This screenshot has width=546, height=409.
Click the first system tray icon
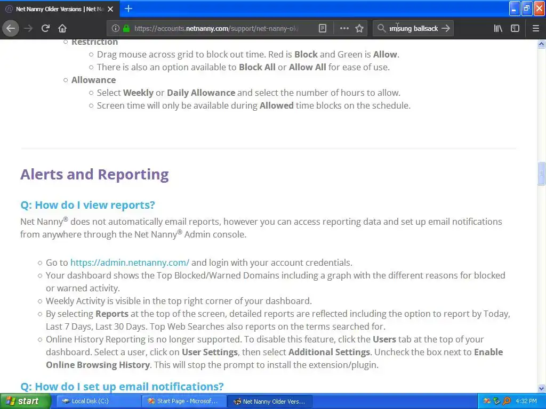coord(487,401)
